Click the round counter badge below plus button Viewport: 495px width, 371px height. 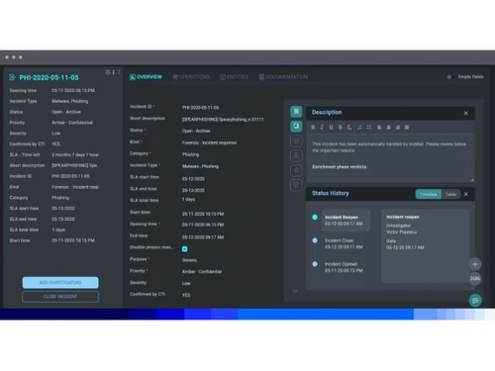click(475, 279)
